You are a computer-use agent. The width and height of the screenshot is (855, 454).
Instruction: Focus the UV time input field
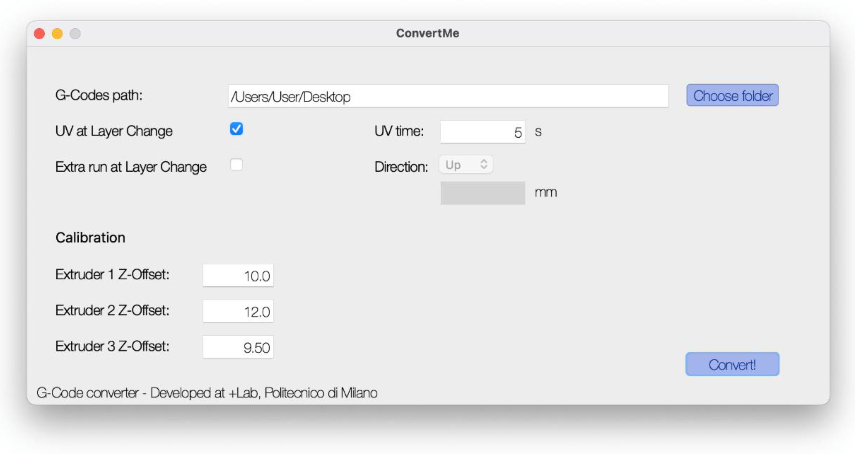click(482, 132)
